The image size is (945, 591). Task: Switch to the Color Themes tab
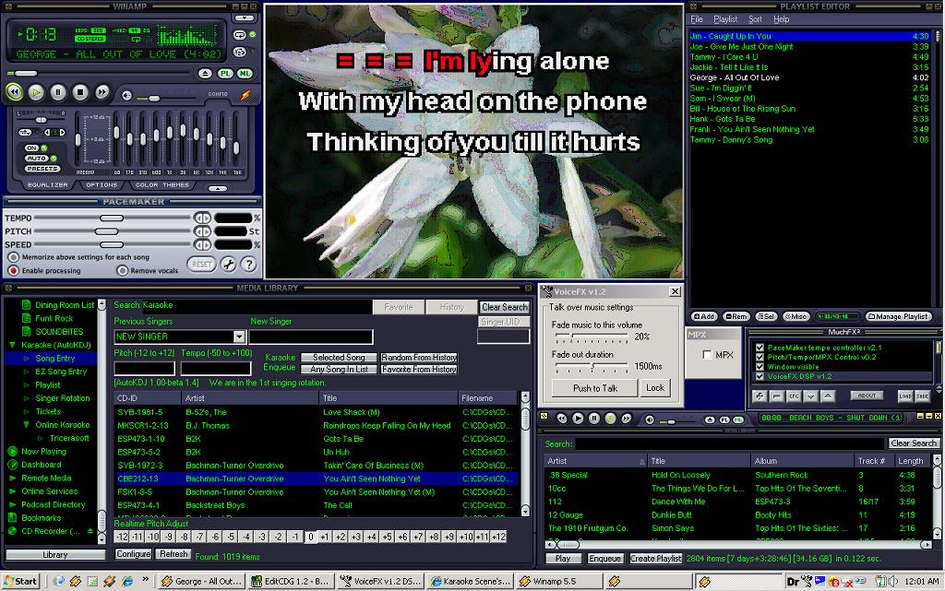162,184
